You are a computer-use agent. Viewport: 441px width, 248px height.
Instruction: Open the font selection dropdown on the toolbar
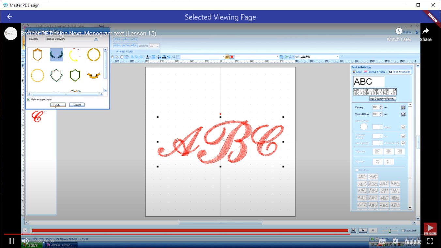338,56
